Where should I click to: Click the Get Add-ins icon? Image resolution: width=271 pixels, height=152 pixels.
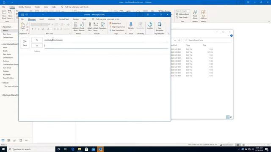[203, 15]
